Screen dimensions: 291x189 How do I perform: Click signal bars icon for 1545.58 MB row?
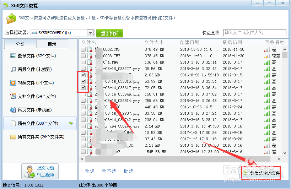[267, 152]
